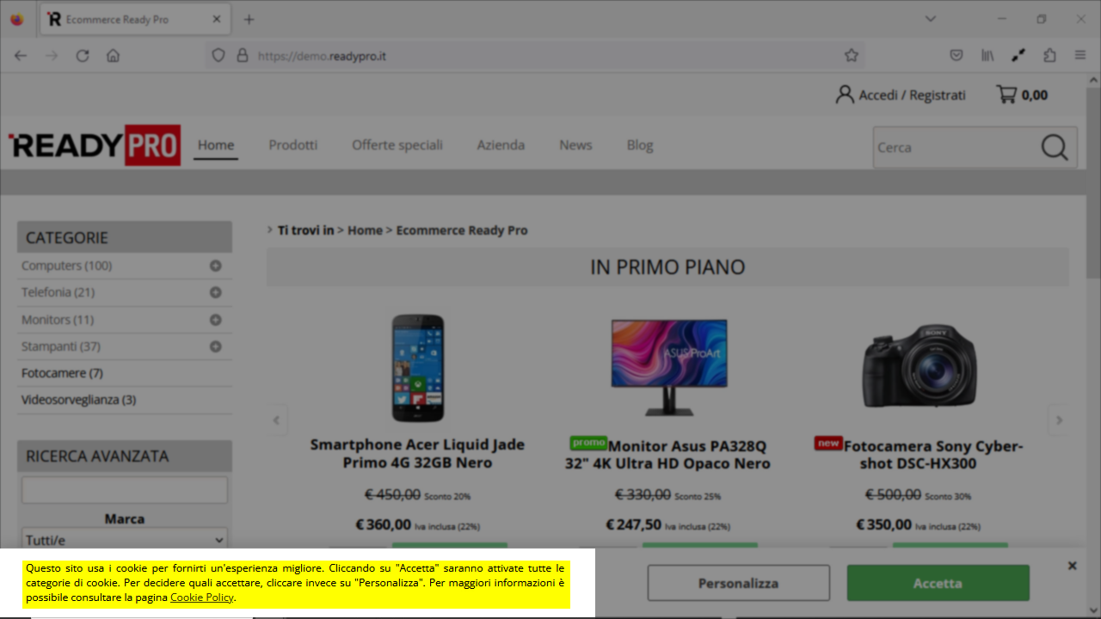Click the price € 350,00
1101x619 pixels.
point(883,524)
